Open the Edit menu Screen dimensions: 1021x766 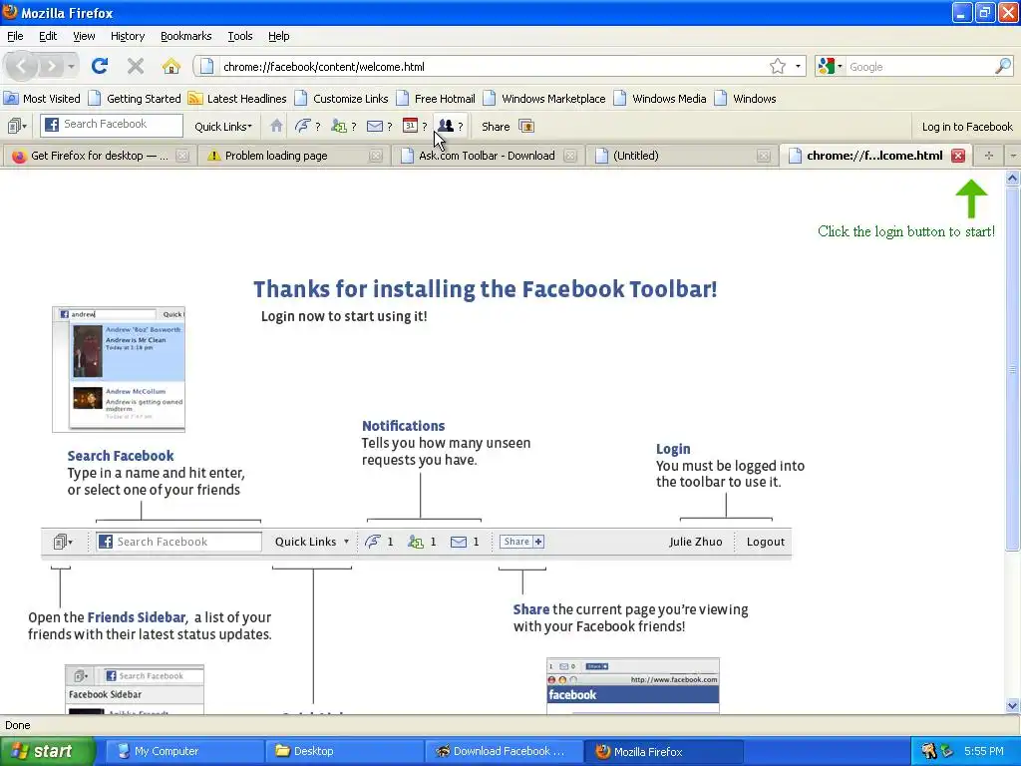tap(48, 36)
